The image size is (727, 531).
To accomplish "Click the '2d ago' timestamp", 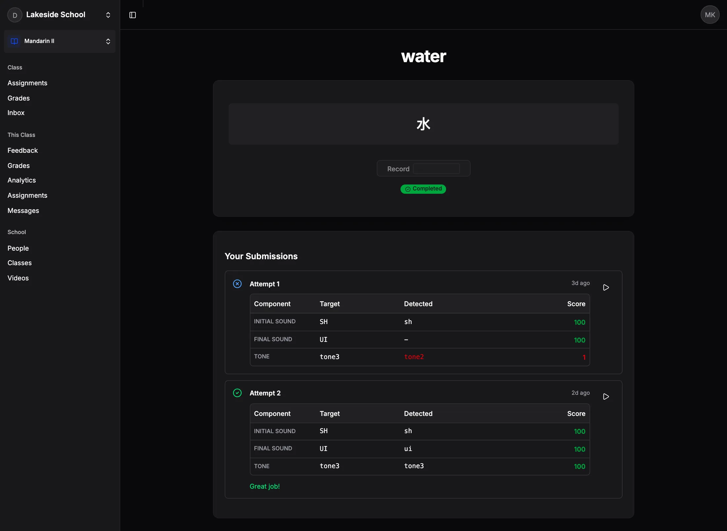I will 580,393.
